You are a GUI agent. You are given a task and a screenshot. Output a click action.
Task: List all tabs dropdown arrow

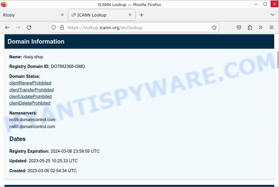272,15
